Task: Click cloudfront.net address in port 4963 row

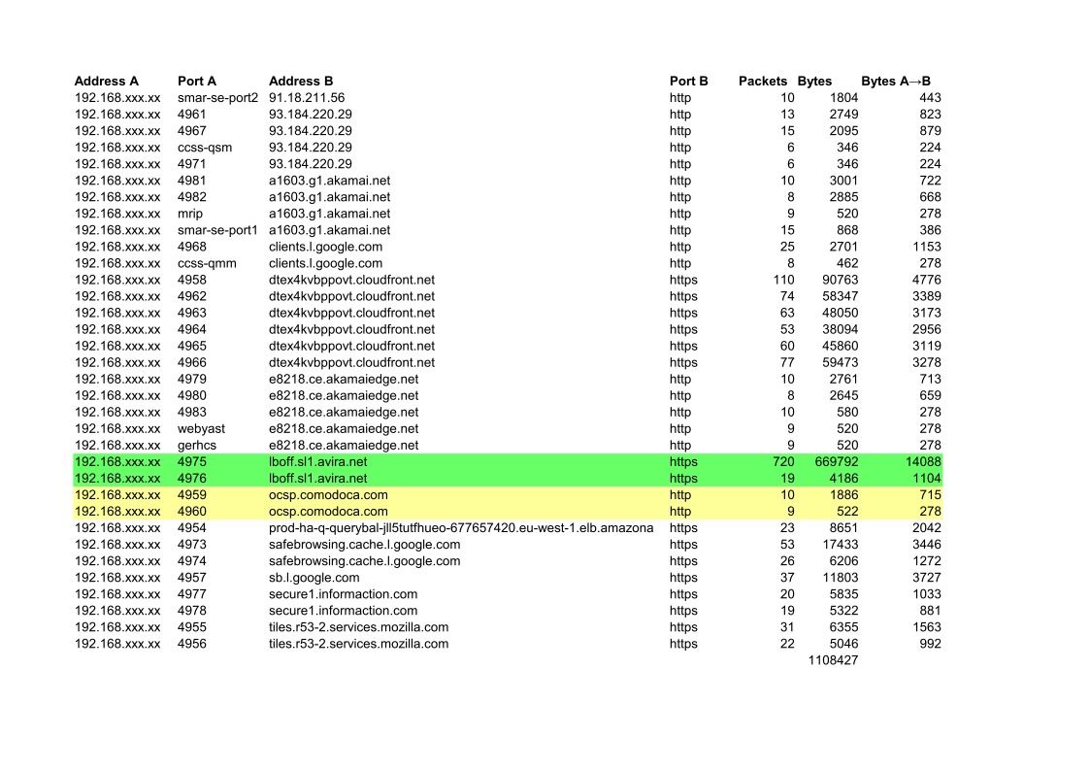Action: pyautogui.click(x=351, y=313)
